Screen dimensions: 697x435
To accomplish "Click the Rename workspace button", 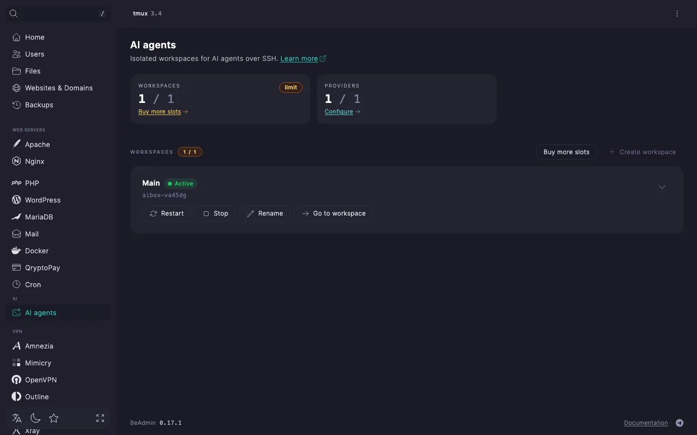I will point(265,214).
